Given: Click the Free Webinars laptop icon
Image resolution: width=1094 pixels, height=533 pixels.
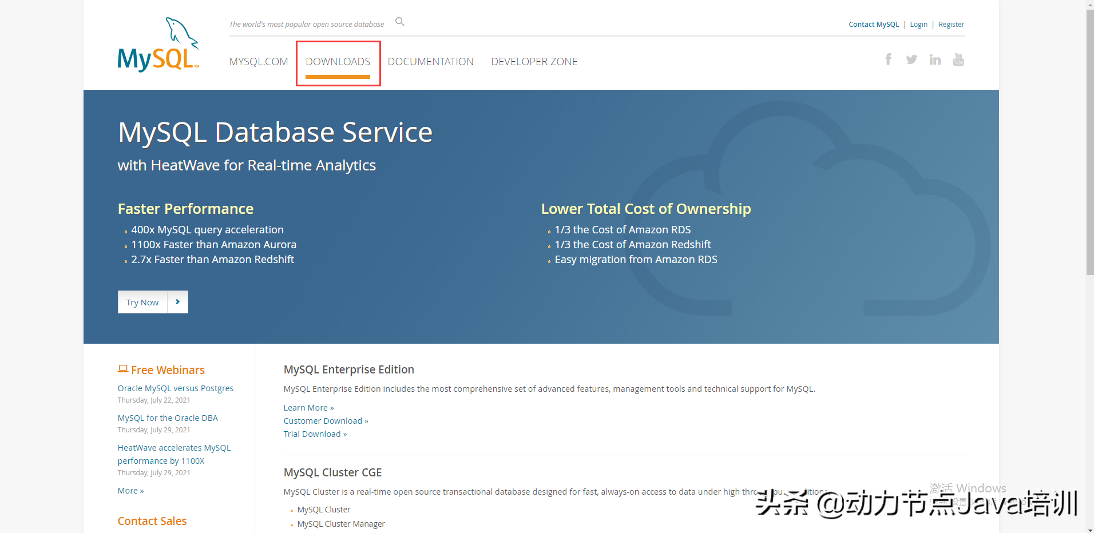Looking at the screenshot, I should coord(123,369).
